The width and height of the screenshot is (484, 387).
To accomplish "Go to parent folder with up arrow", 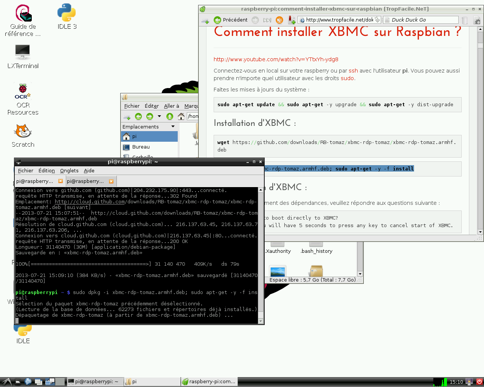I will 170,116.
